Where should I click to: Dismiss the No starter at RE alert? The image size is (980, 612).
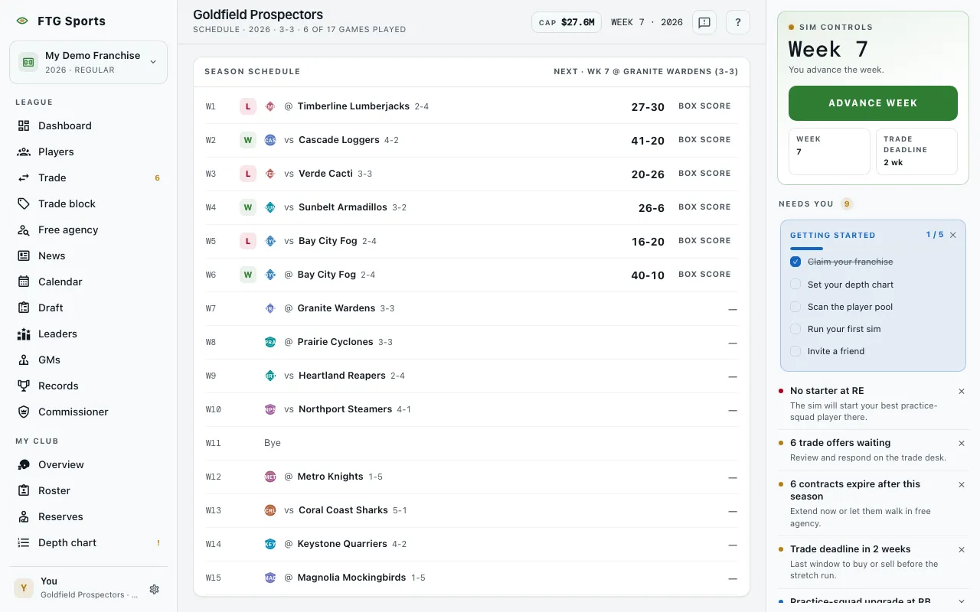pyautogui.click(x=962, y=391)
